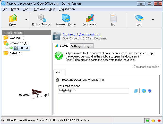The height and width of the screenshot is (124, 163).
Task: Click the OpenOffice document type icon
Action: 56,36
